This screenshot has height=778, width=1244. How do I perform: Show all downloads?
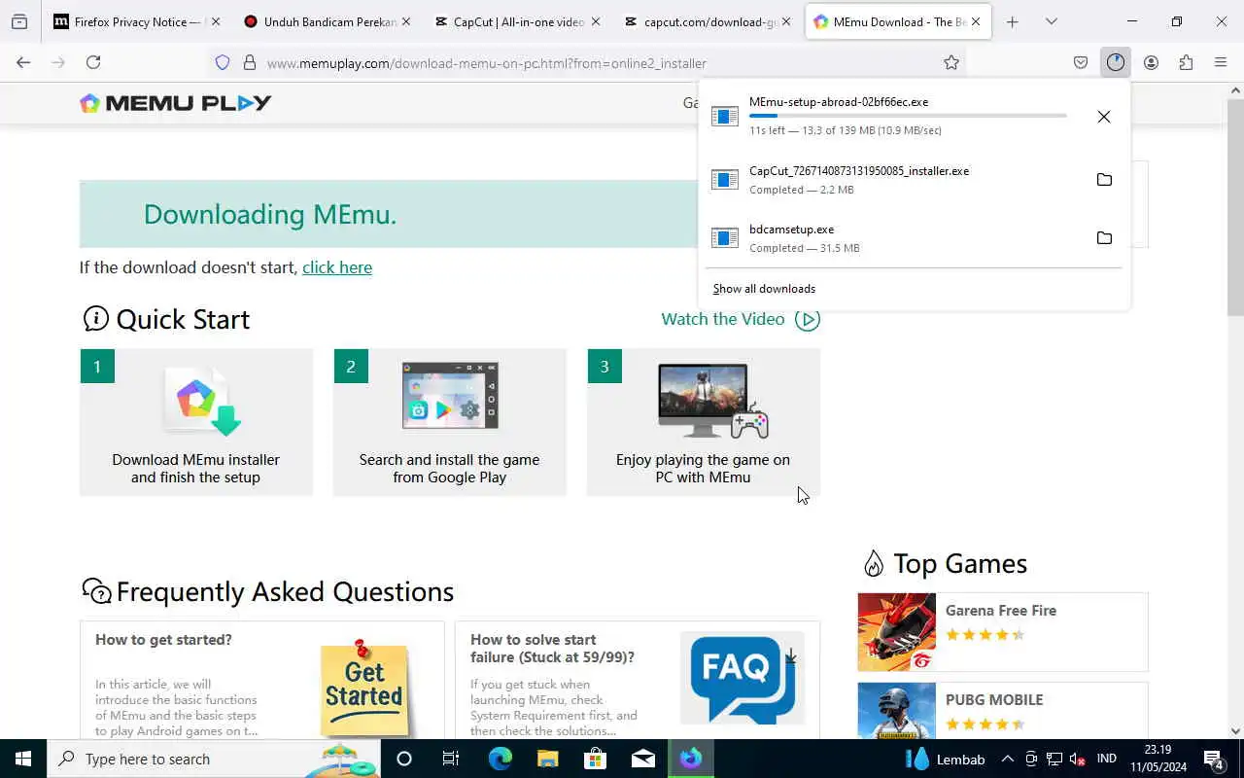tap(764, 289)
